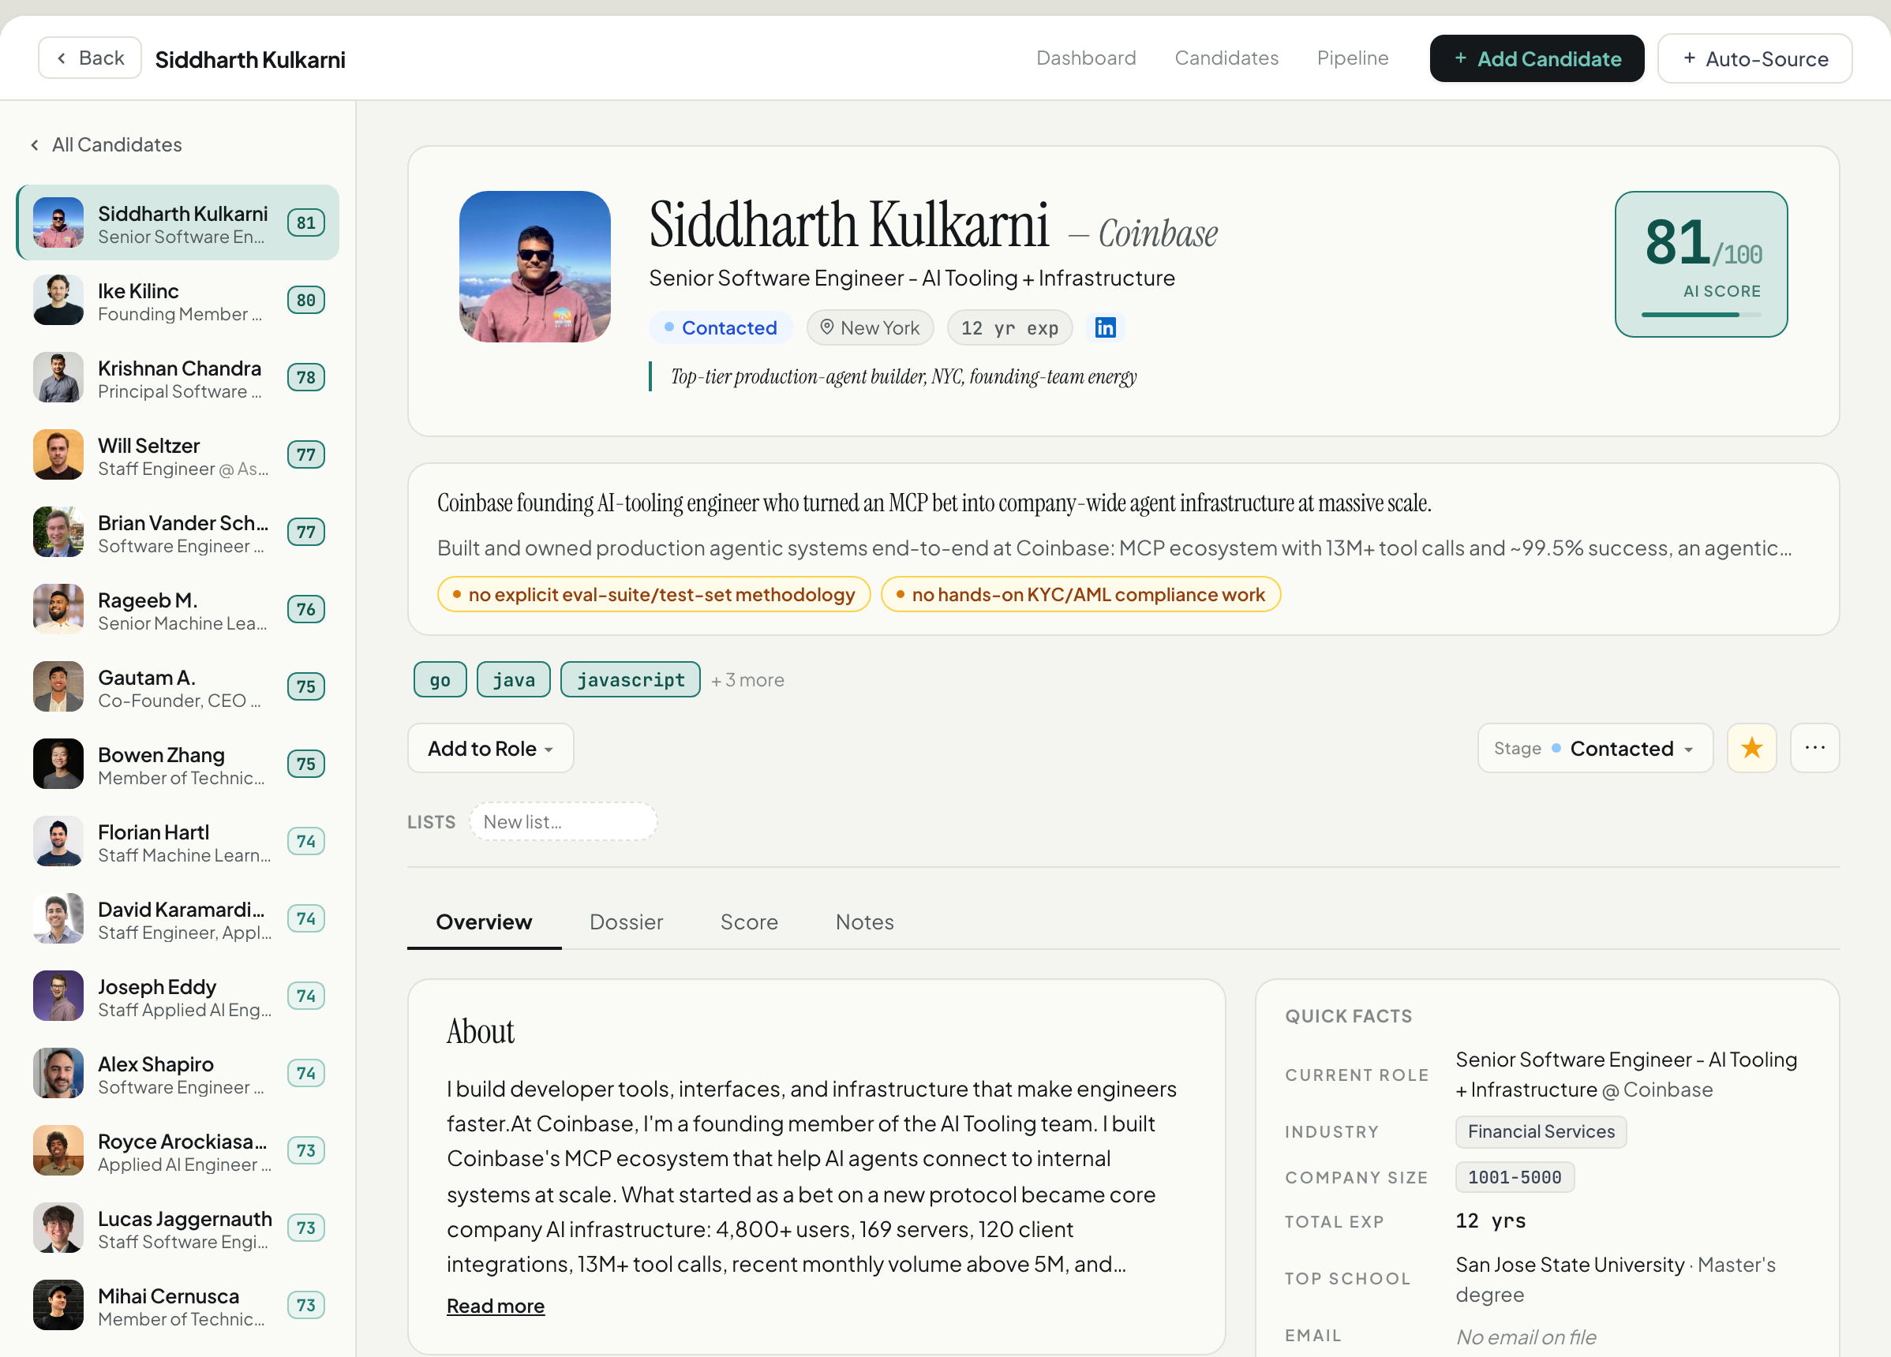The width and height of the screenshot is (1891, 1357).
Task: Select Mihai Cernusca in candidate list
Action: click(x=178, y=1307)
